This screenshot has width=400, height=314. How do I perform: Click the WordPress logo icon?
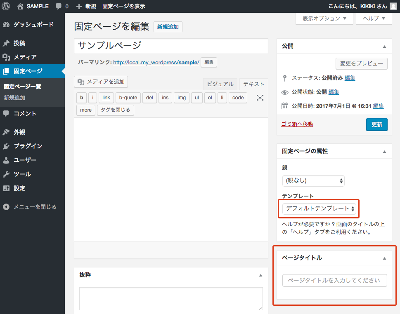6,6
